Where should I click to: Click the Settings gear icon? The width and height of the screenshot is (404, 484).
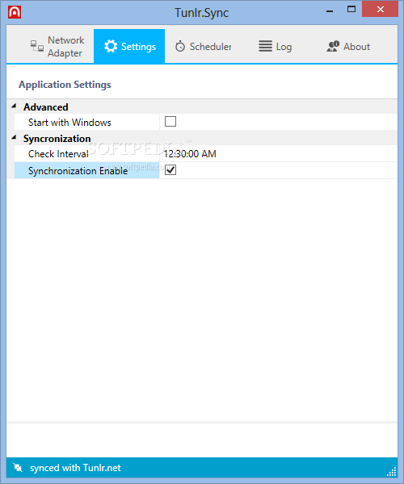pyautogui.click(x=111, y=46)
